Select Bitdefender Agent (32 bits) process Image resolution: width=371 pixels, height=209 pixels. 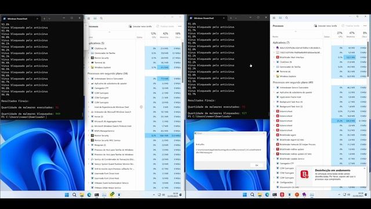point(292,140)
